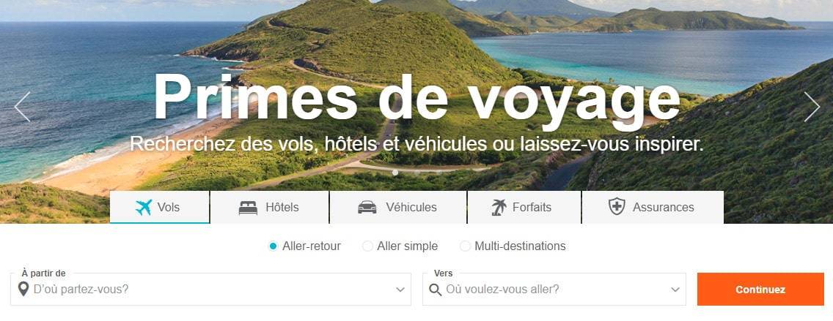Image resolution: width=833 pixels, height=321 pixels.
Task: Open the Hôtels tab
Action: point(270,207)
